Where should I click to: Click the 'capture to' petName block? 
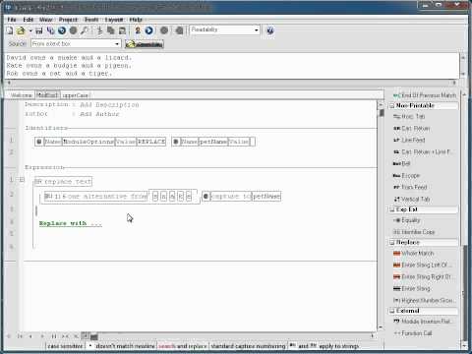[x=242, y=197]
